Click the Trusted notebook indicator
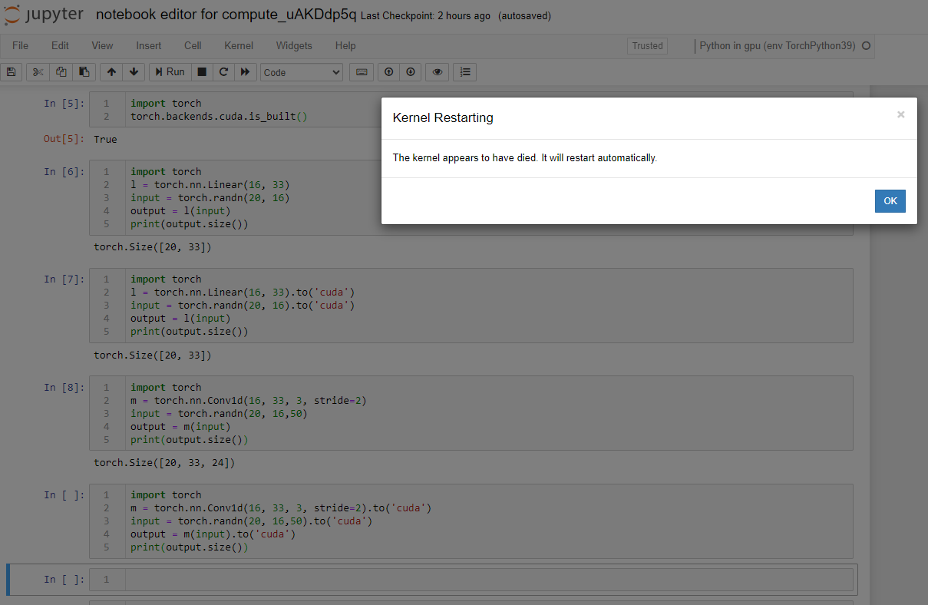The height and width of the screenshot is (605, 928). [647, 46]
